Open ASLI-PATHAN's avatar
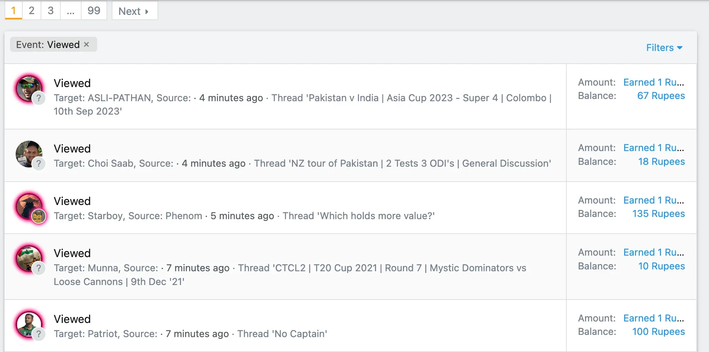The width and height of the screenshot is (709, 352). (29, 88)
